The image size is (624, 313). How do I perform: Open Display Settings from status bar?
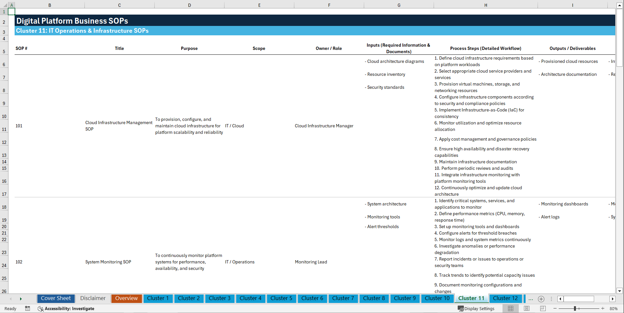pos(477,308)
